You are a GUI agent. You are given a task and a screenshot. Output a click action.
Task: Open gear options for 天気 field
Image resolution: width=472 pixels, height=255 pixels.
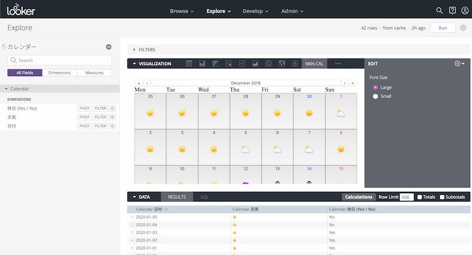(x=112, y=117)
